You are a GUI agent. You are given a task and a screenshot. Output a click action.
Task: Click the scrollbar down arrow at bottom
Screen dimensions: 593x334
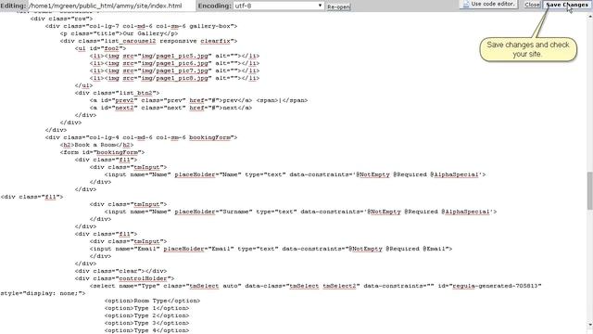[x=589, y=326]
